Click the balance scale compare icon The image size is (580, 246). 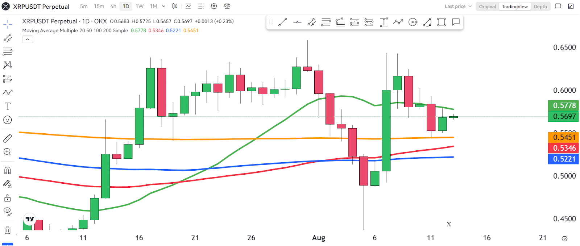pos(227,6)
